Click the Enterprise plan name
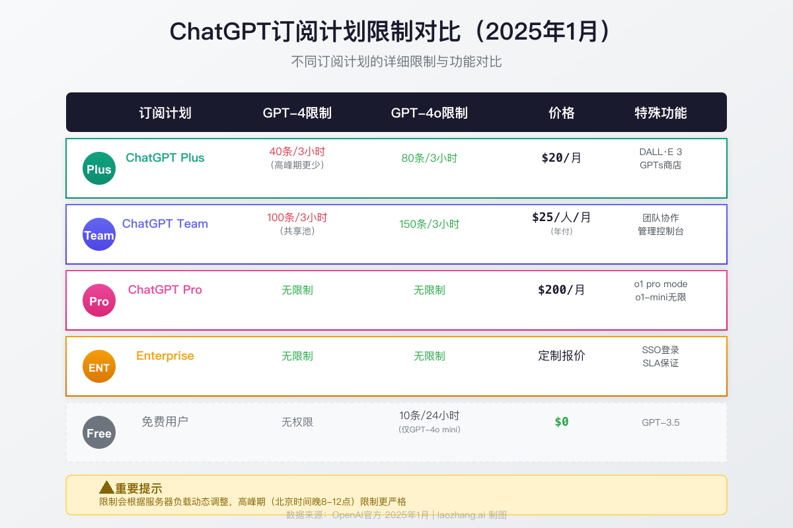793x528 pixels. coord(165,356)
